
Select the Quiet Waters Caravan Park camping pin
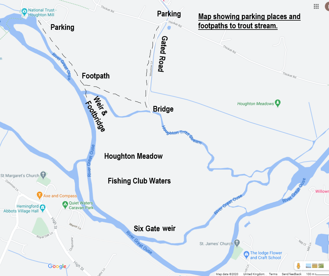[x=65, y=205]
